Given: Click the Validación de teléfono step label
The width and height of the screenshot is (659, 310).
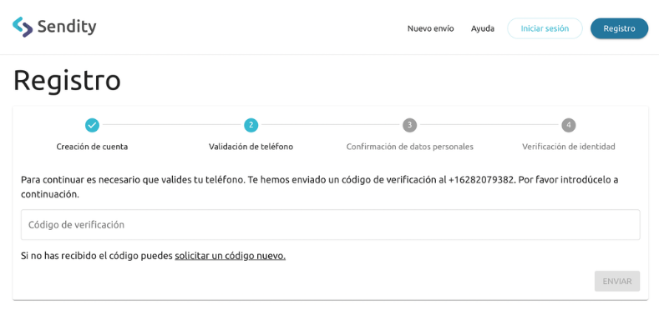Looking at the screenshot, I should tap(251, 147).
